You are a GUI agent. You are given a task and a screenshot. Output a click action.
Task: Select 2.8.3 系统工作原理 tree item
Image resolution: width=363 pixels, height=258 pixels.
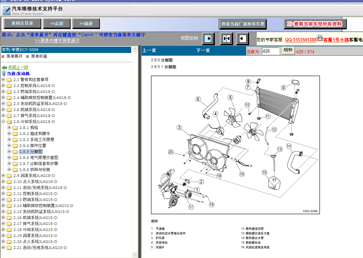click(x=37, y=140)
